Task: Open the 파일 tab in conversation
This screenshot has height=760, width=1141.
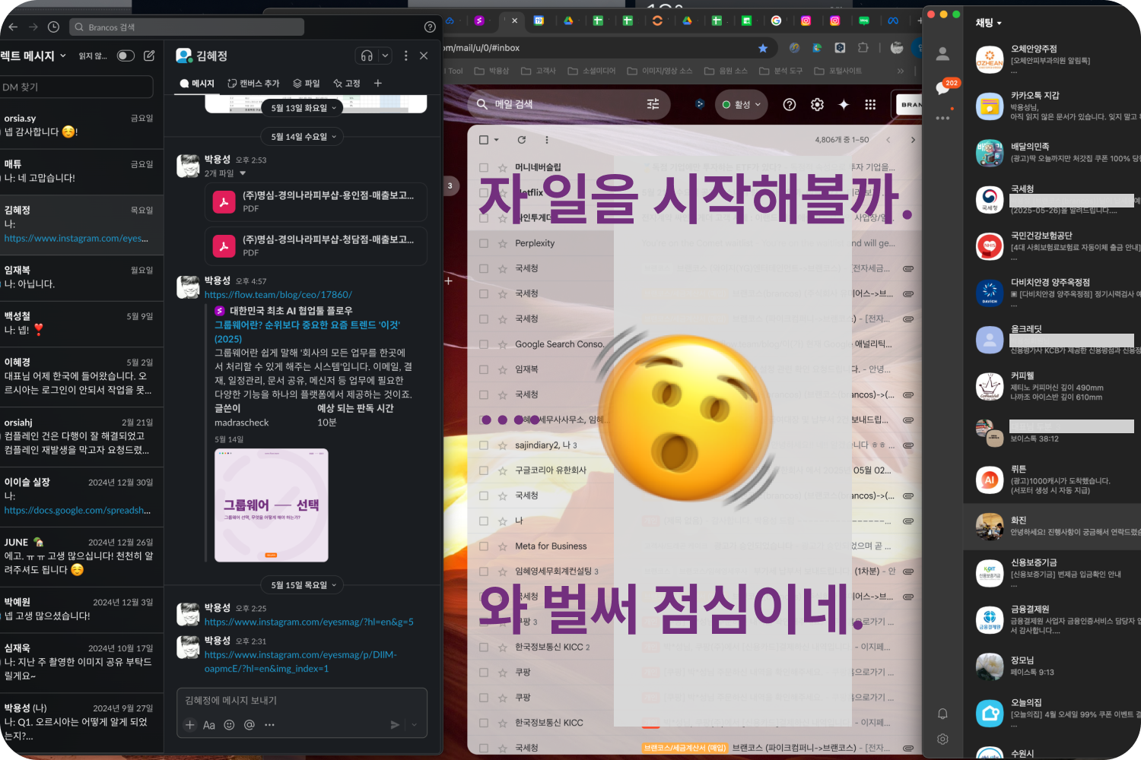Action: [x=307, y=84]
